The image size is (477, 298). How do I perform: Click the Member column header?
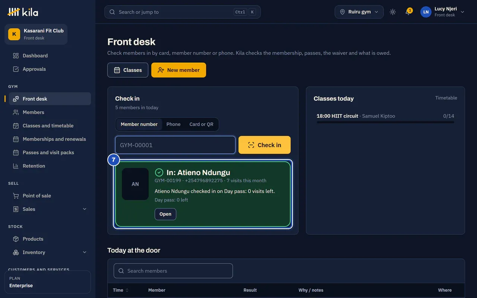click(157, 290)
